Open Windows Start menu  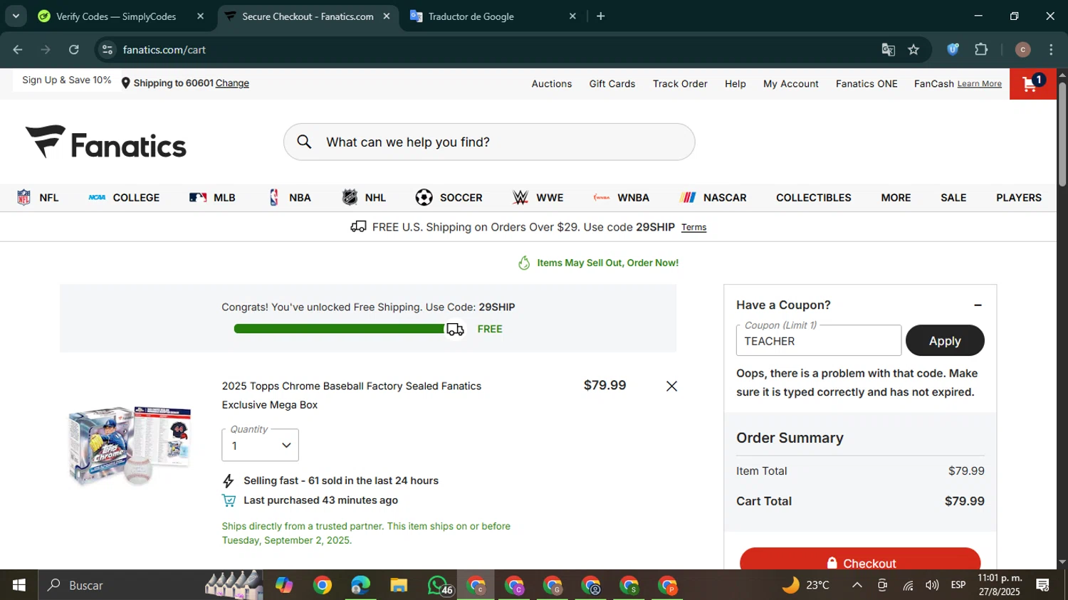tap(19, 585)
